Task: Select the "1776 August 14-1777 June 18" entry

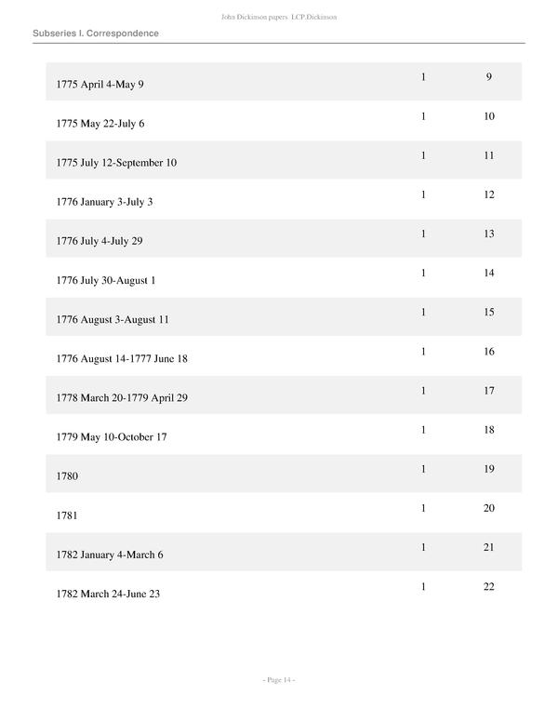Action: point(122,359)
